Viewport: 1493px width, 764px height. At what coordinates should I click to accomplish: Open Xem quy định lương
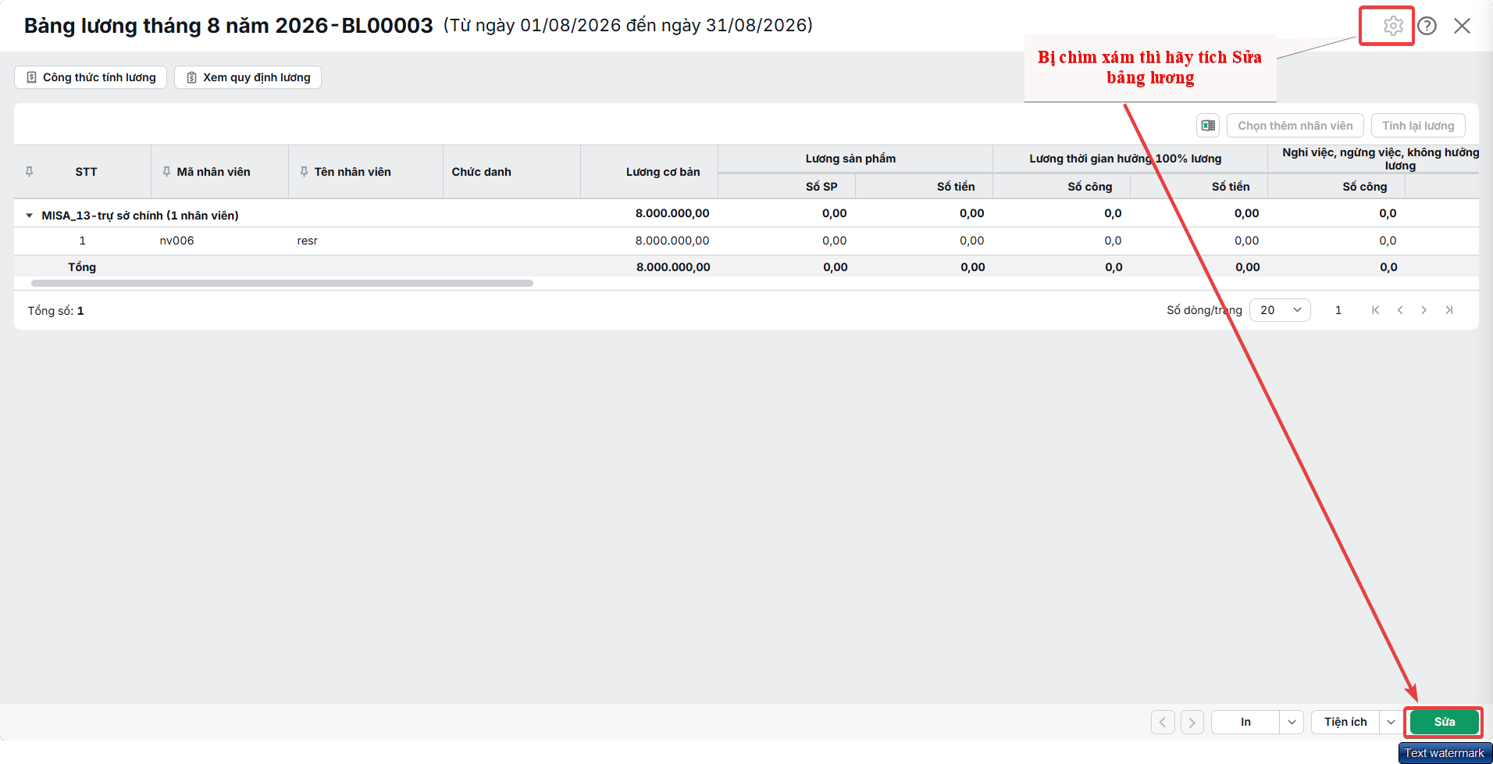tap(248, 77)
